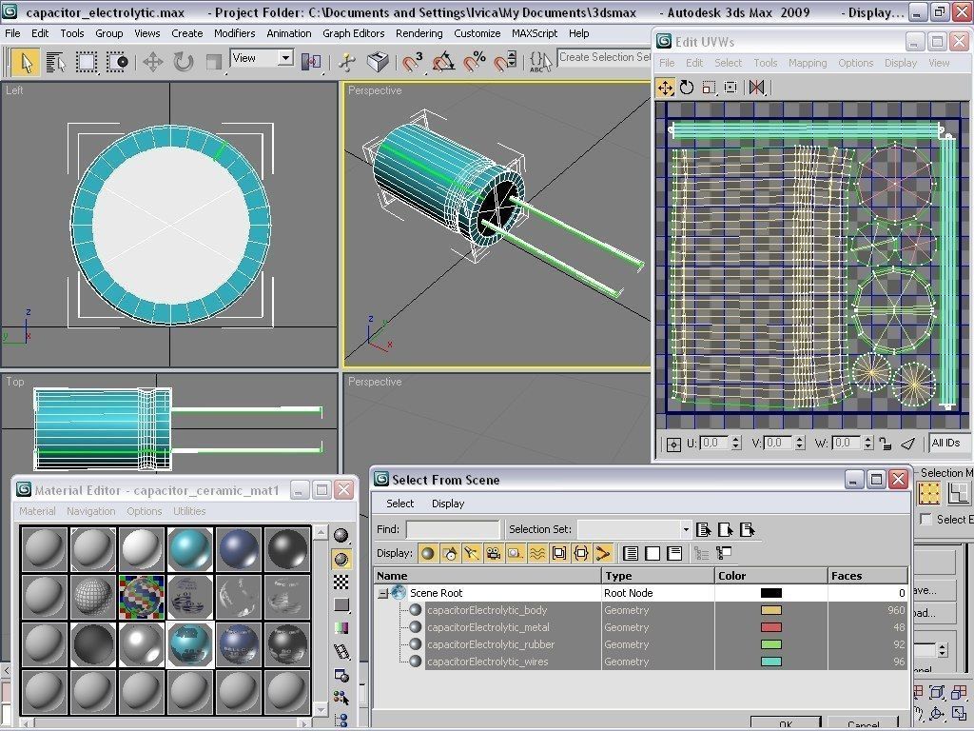Open the MAXScript menu

point(535,33)
